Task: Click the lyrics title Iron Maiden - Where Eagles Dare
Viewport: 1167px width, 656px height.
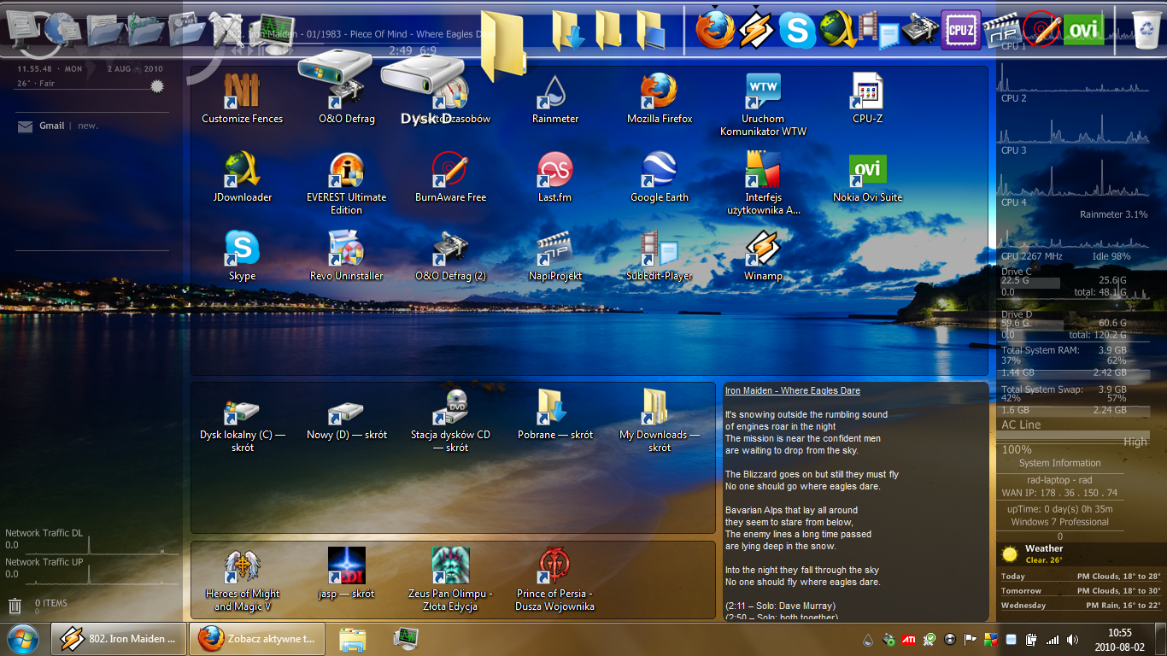Action: pyautogui.click(x=793, y=390)
